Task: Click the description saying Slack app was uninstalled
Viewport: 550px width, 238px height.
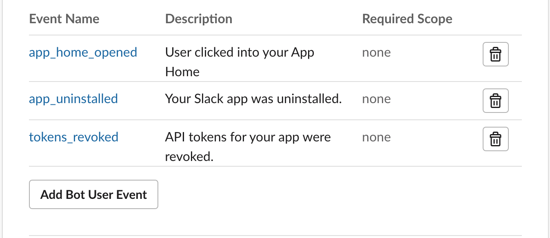Action: [253, 99]
